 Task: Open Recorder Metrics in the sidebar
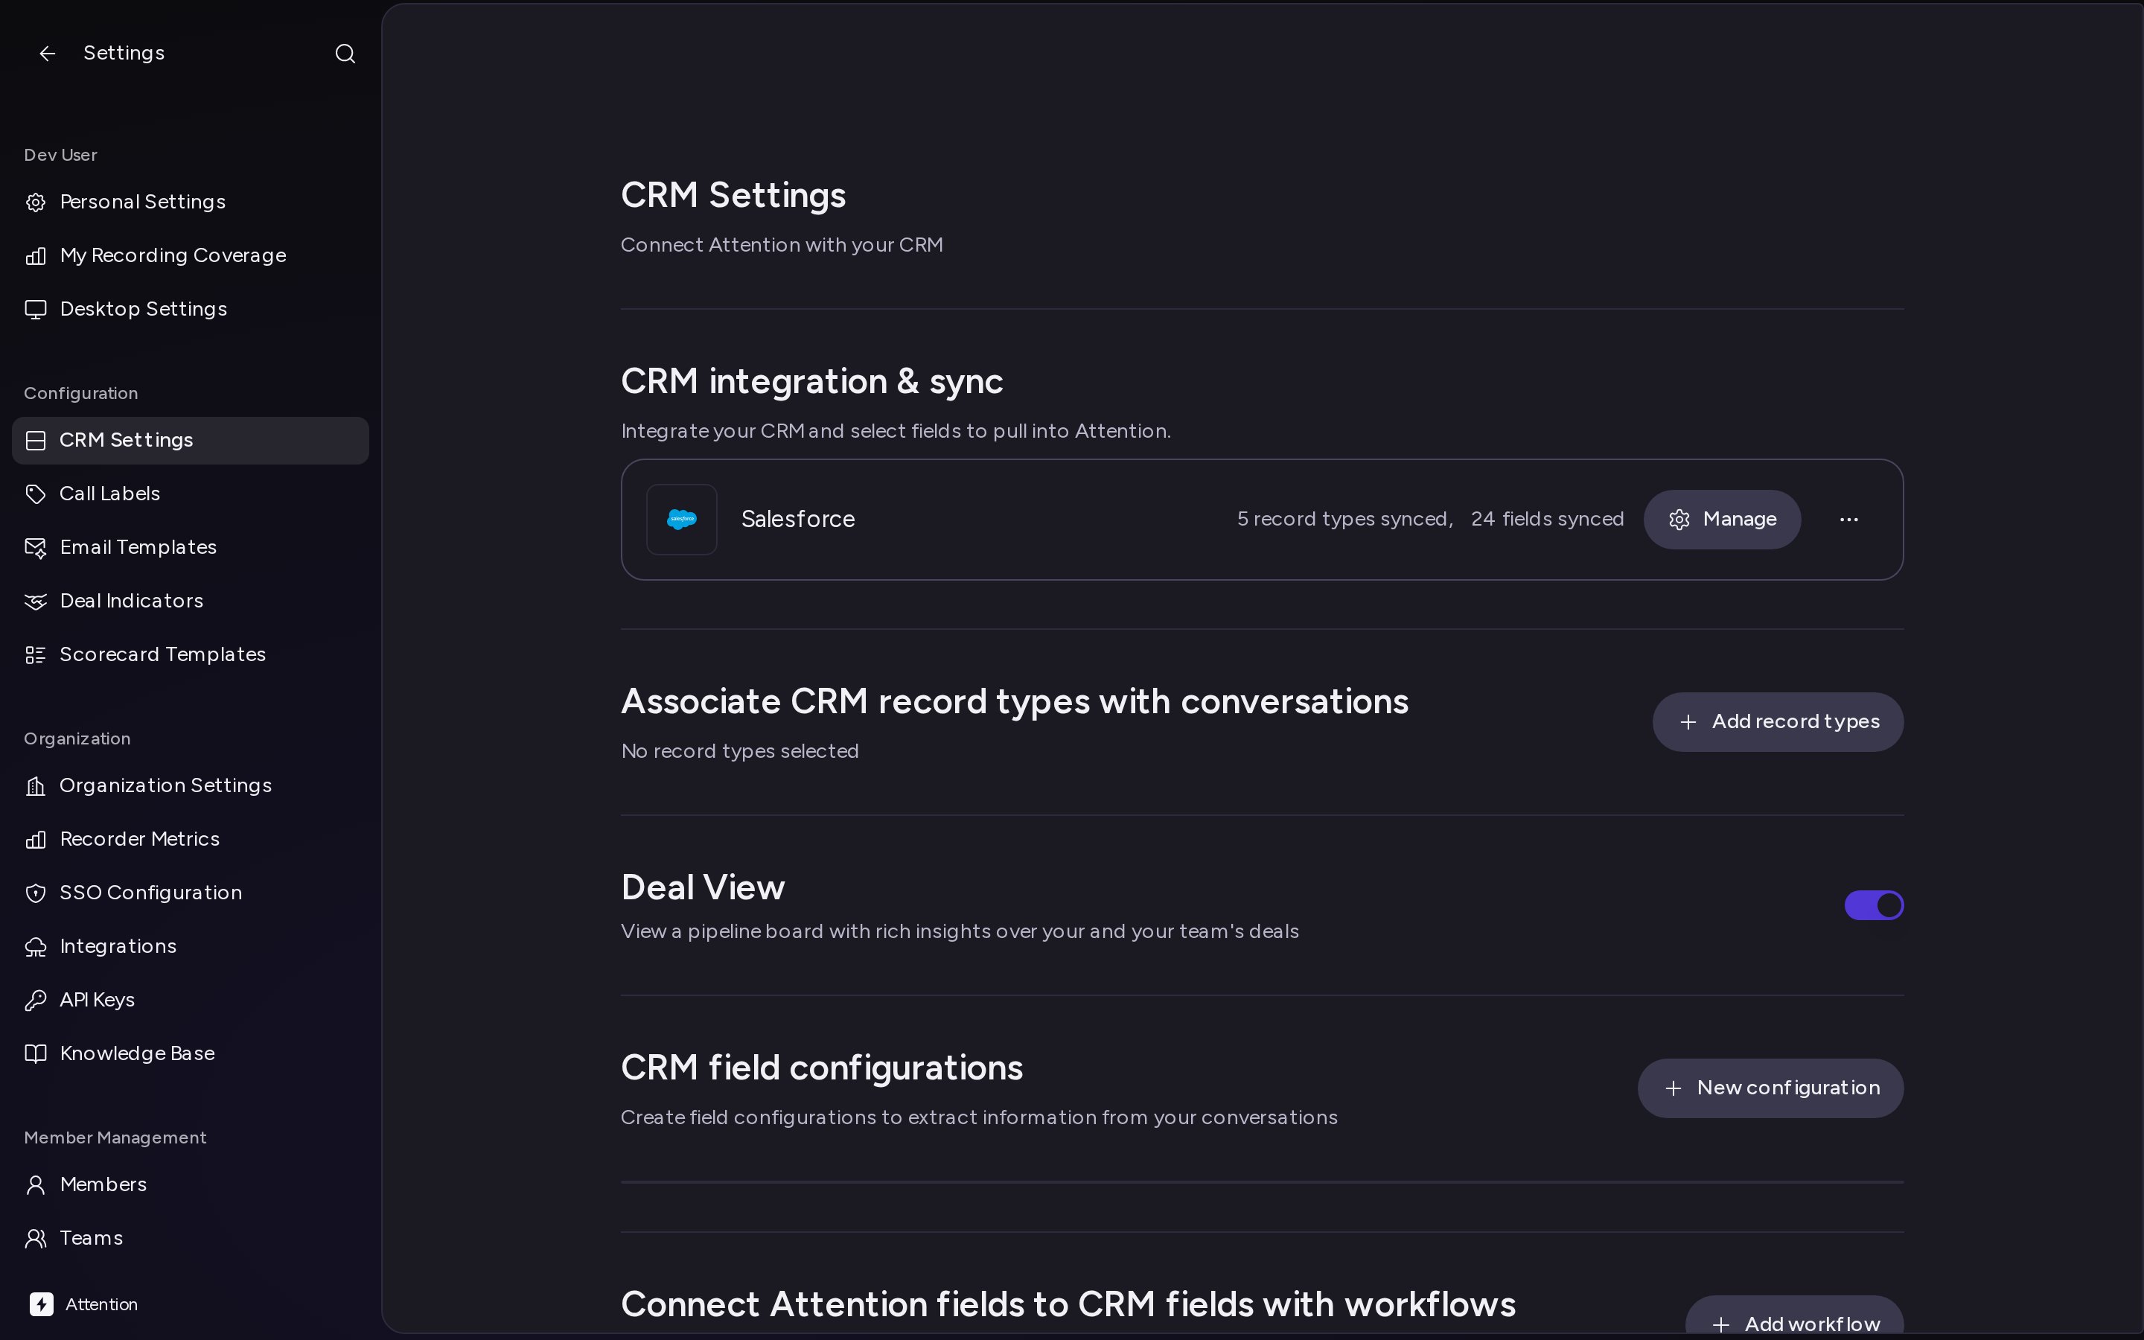click(191, 839)
